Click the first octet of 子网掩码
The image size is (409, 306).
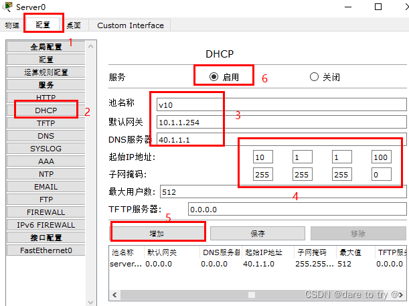click(263, 174)
